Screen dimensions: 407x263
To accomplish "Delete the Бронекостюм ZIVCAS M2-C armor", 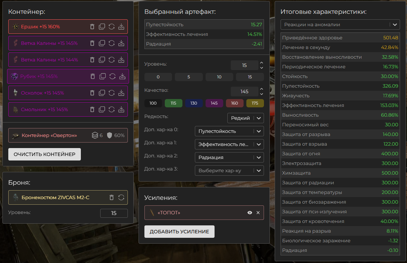I will [x=111, y=197].
